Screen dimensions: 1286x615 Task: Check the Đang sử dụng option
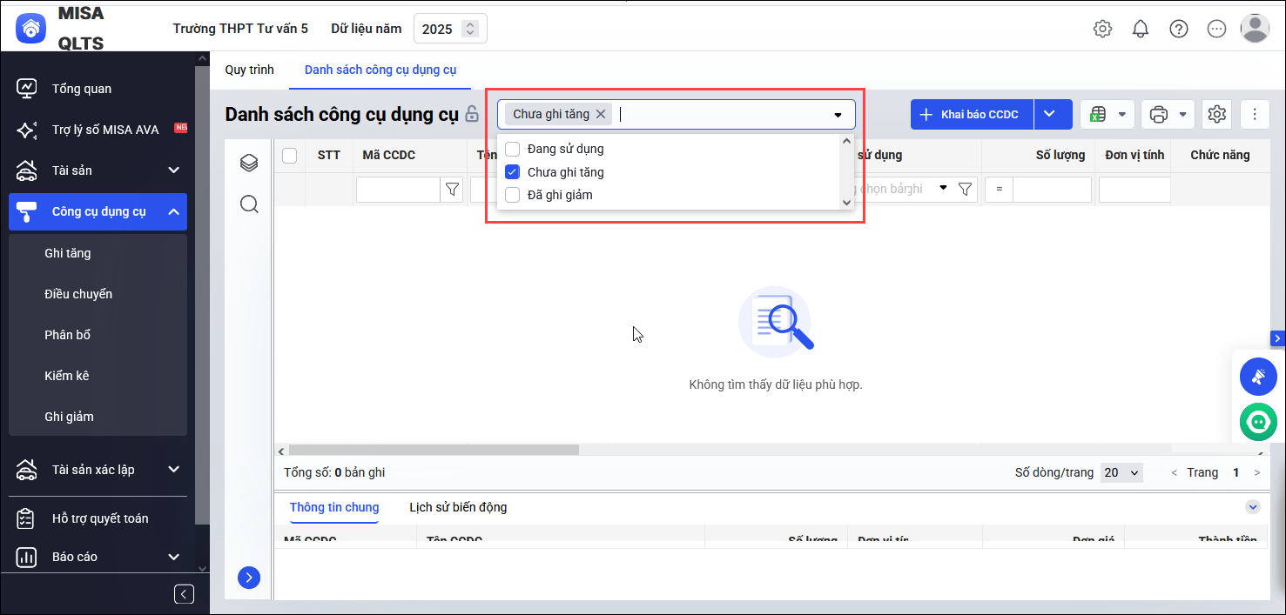513,149
